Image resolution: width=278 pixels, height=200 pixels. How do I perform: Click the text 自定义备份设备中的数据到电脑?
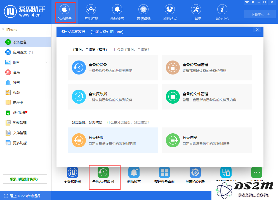pos(112,143)
